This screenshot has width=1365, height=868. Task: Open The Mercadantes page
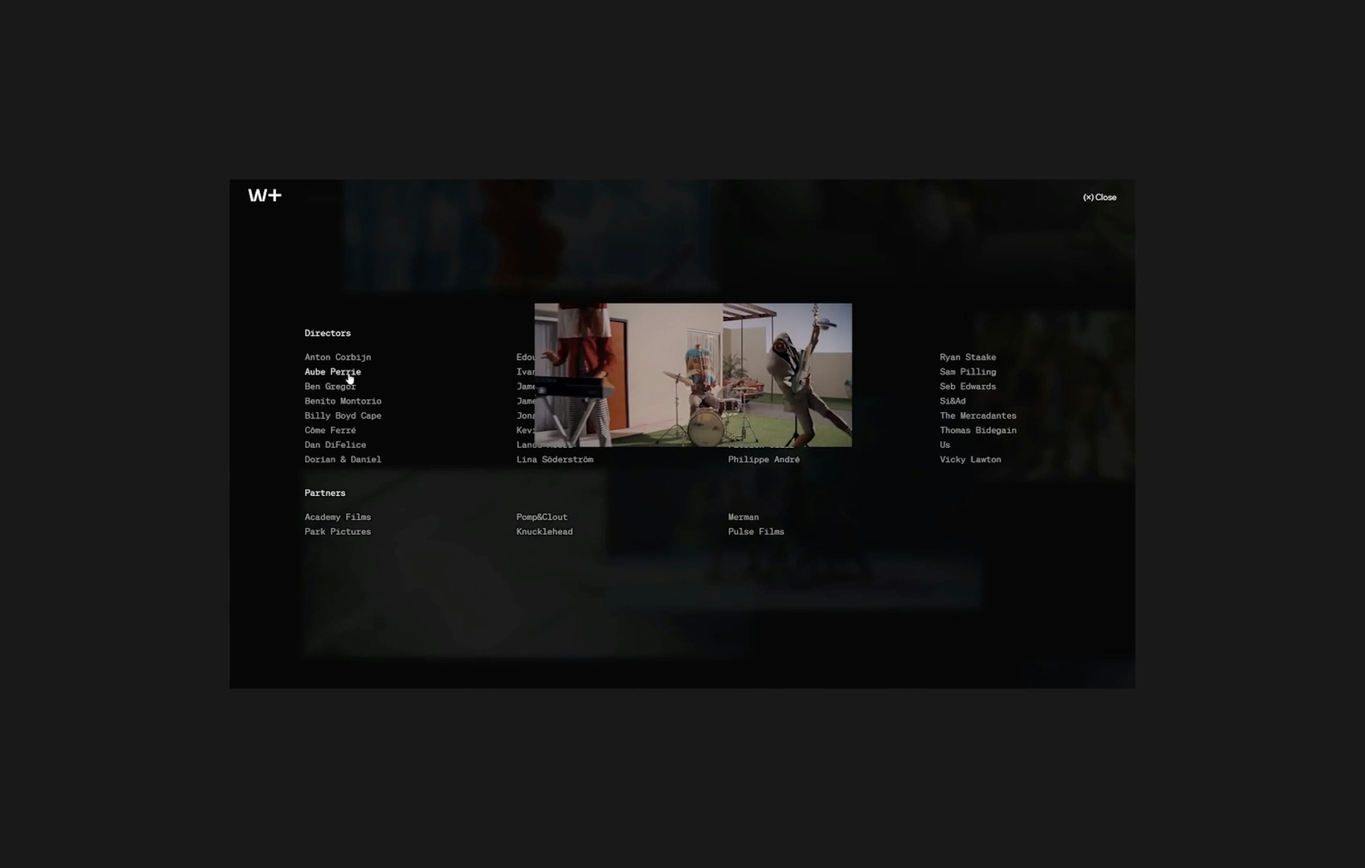point(979,416)
